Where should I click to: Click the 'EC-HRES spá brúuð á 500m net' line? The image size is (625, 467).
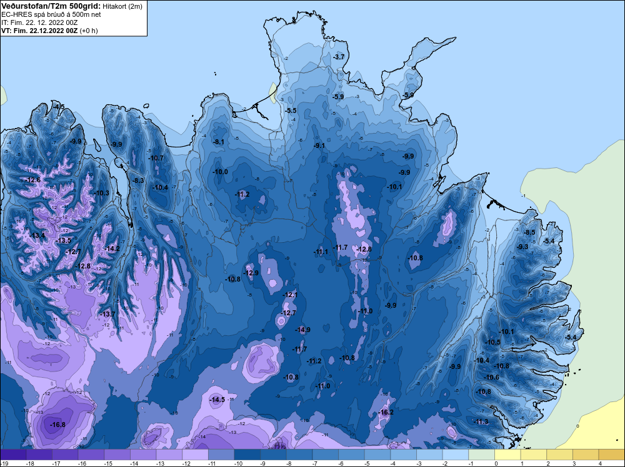51,14
